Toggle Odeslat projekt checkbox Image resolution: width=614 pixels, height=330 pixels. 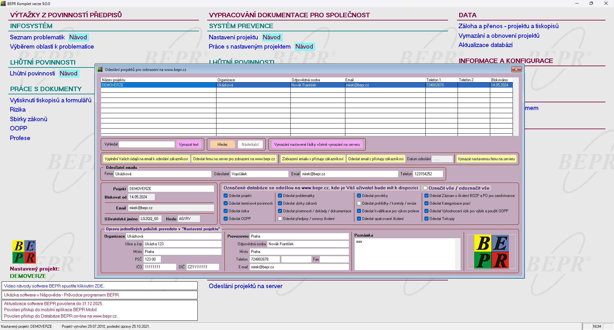(x=225, y=196)
